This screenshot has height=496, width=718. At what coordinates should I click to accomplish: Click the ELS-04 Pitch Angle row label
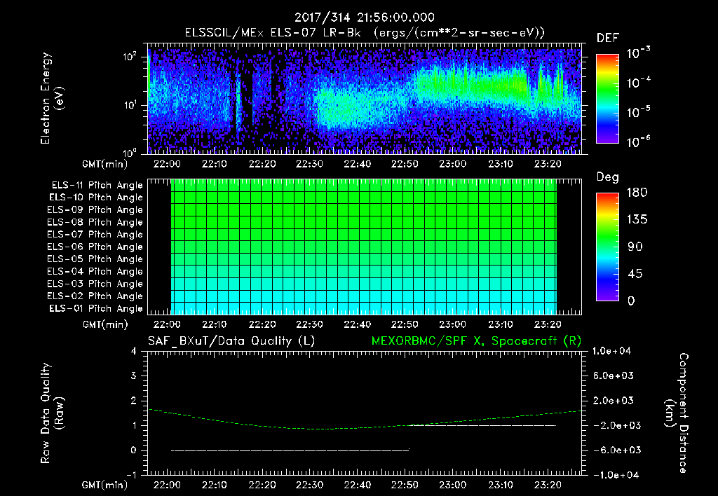pos(95,272)
